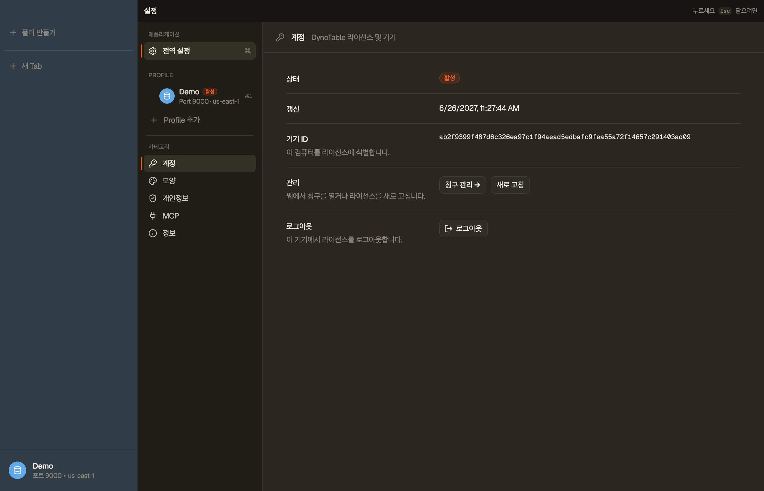The image size is (764, 491).
Task: Click the 청구 관리 button
Action: click(x=462, y=185)
